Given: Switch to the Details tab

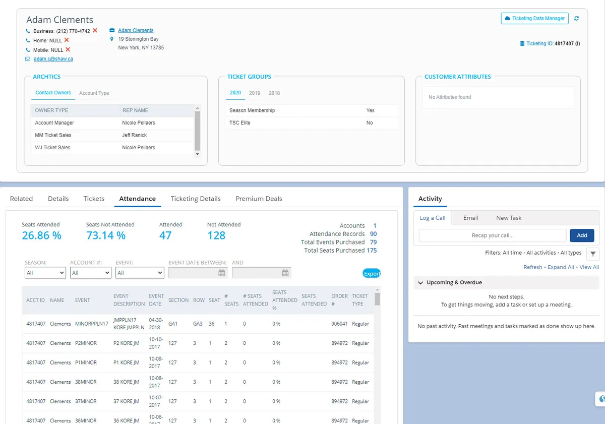Looking at the screenshot, I should coord(58,199).
